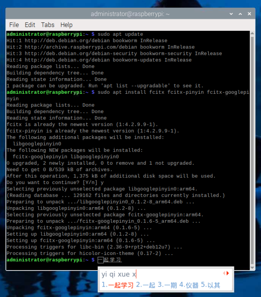Click the archive.raspberrypi.com URL line
Viewport: 261px width, 297px height.
(x=101, y=47)
